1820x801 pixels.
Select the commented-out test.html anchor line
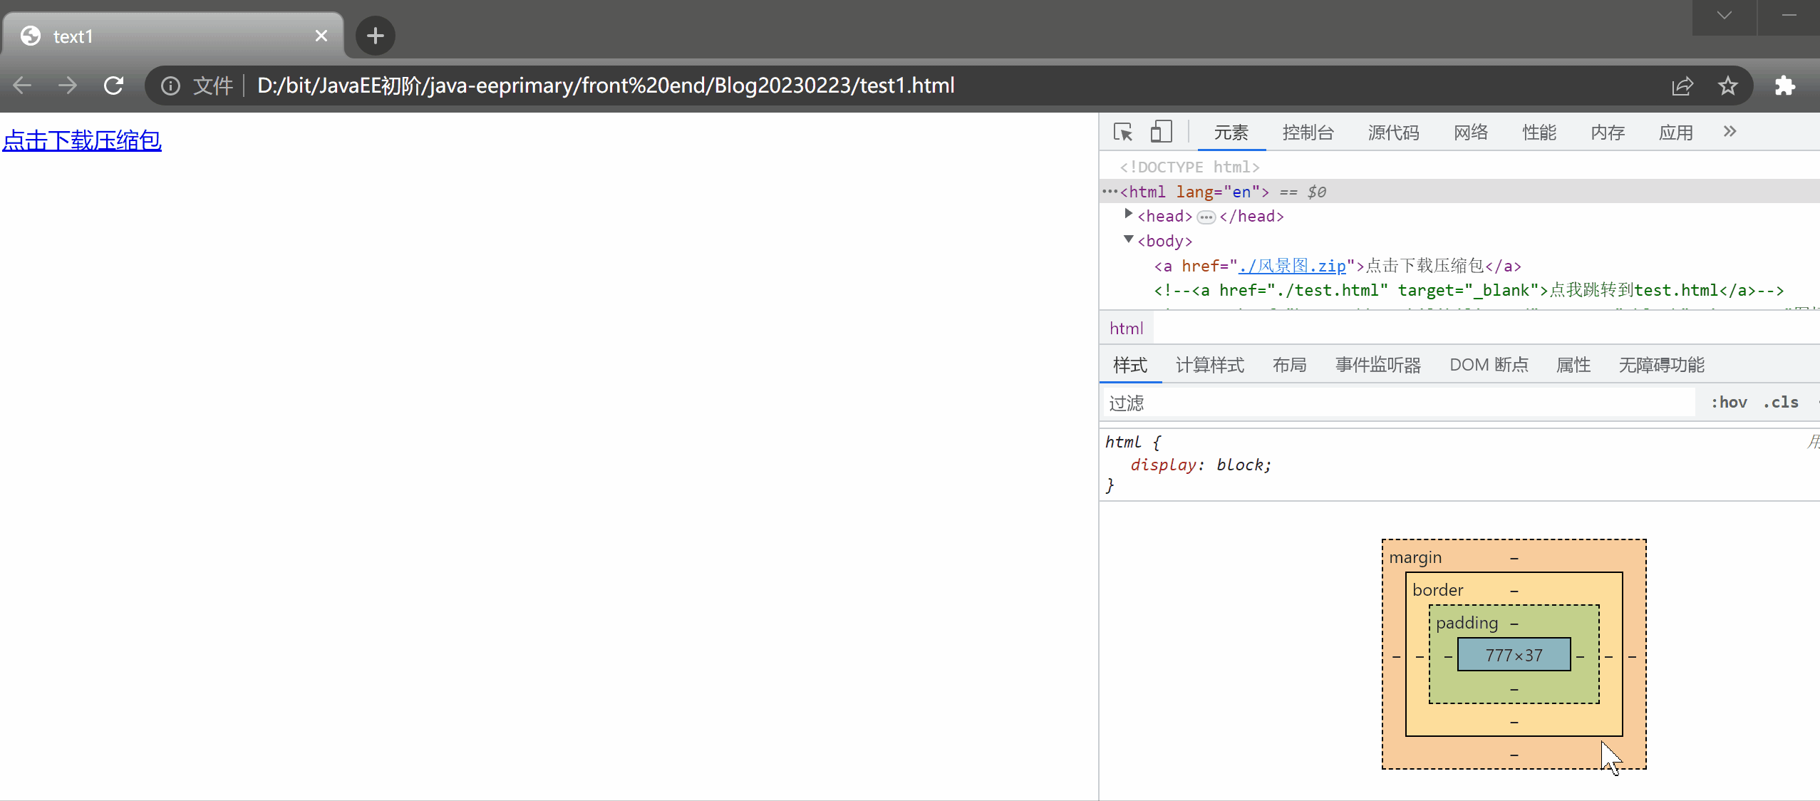(x=1469, y=290)
